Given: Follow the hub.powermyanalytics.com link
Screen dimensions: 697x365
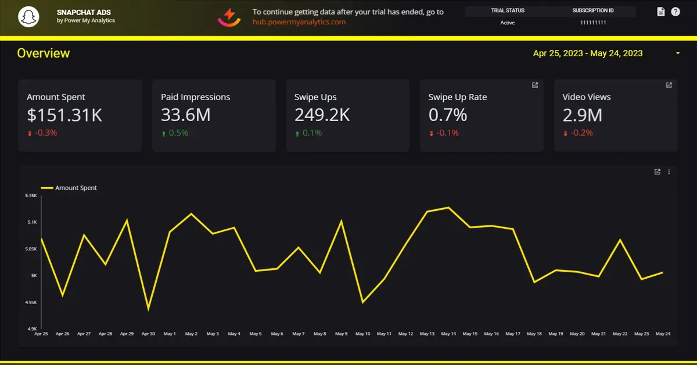Looking at the screenshot, I should tap(299, 22).
